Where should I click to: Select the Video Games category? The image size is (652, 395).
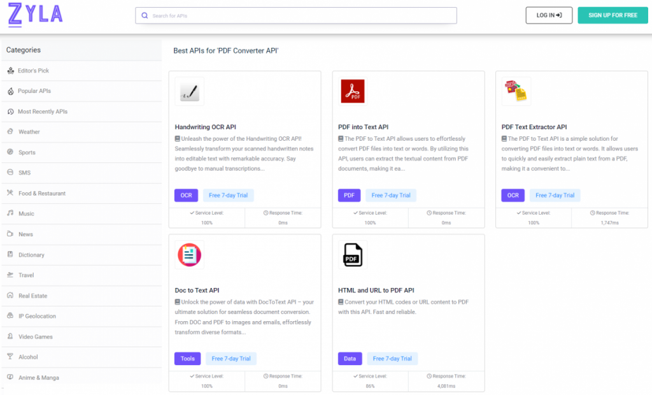point(81,337)
